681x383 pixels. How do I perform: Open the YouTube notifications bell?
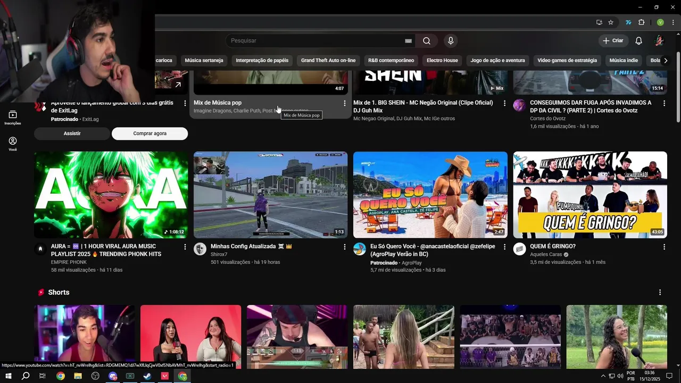(639, 41)
